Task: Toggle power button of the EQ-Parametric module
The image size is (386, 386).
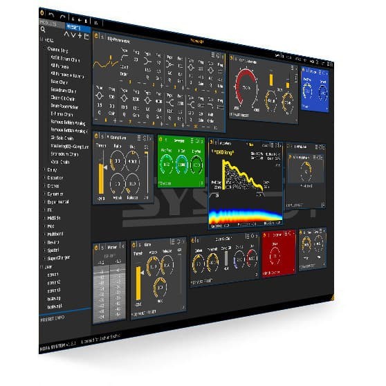Action: pyautogui.click(x=96, y=36)
